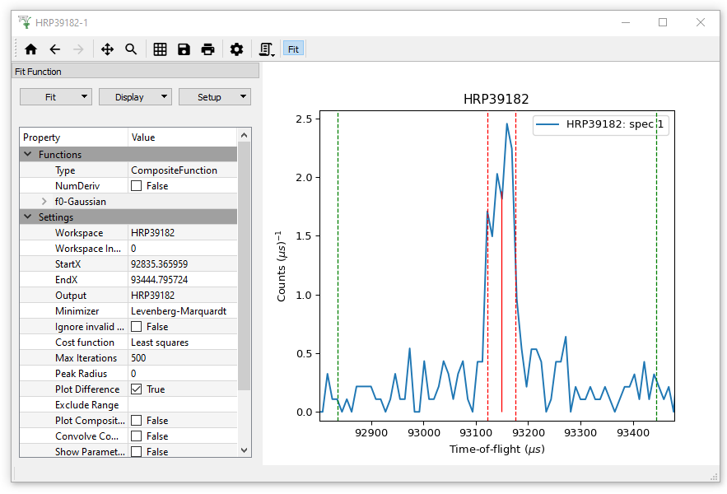Enable Ignore invalid data checkbox
Image resolution: width=727 pixels, height=494 pixels.
[x=137, y=327]
